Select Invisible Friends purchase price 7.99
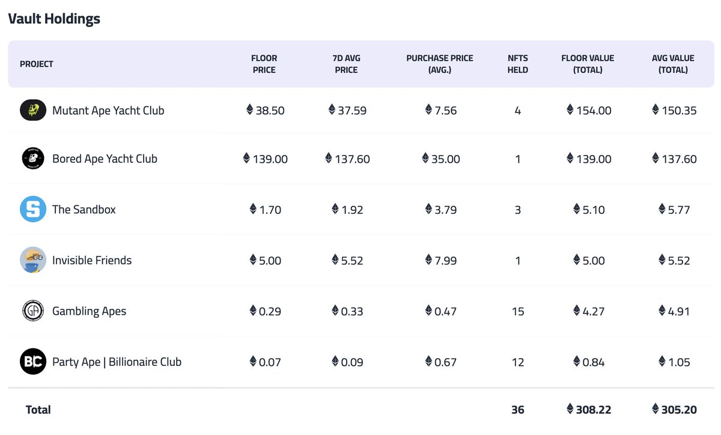Image resolution: width=721 pixels, height=435 pixels. [441, 261]
